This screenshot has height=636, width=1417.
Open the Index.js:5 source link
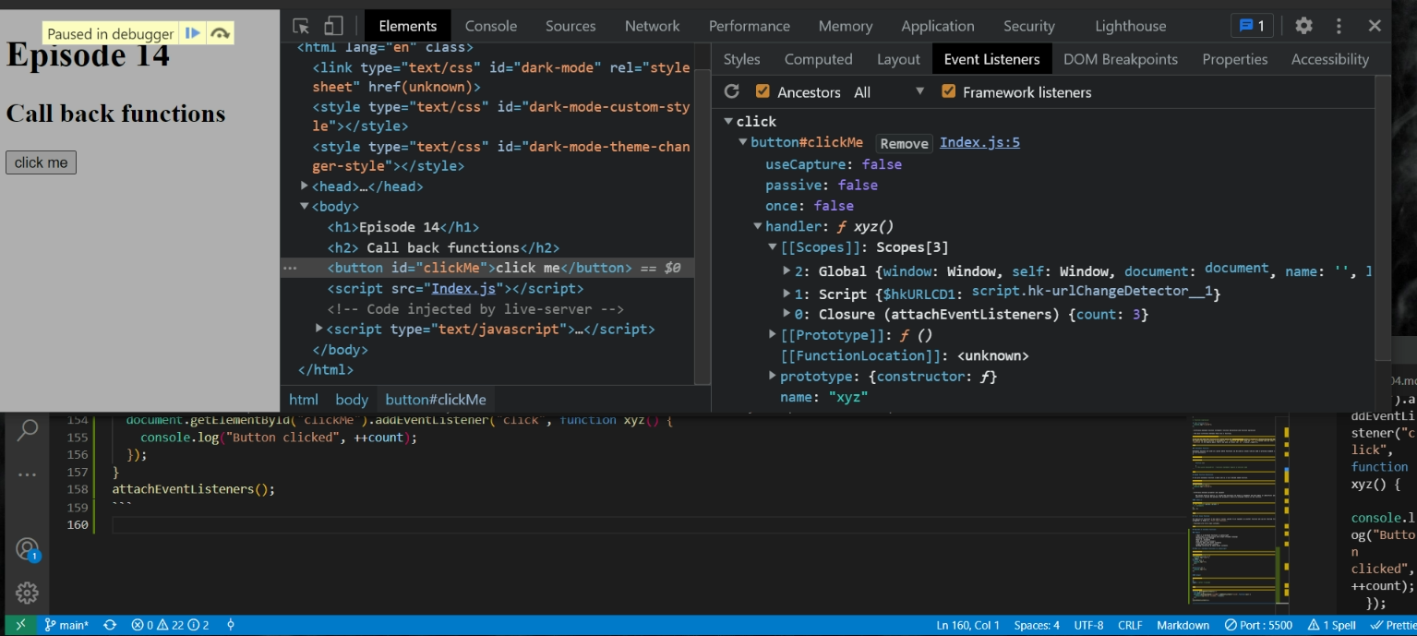click(979, 142)
